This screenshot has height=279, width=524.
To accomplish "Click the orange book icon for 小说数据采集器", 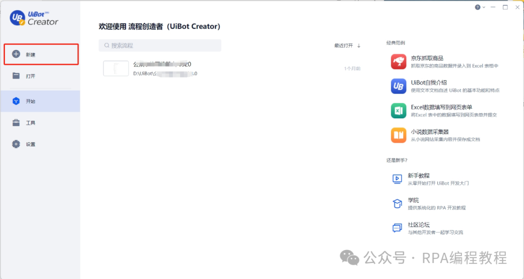I will 398,135.
